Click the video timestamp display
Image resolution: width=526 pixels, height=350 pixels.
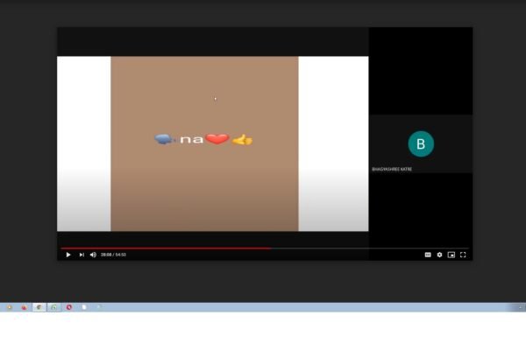113,255
